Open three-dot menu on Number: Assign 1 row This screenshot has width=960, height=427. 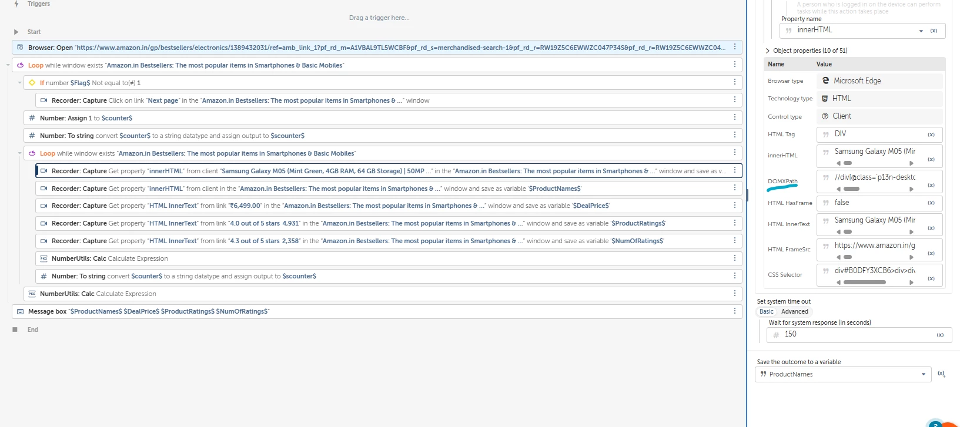click(734, 117)
